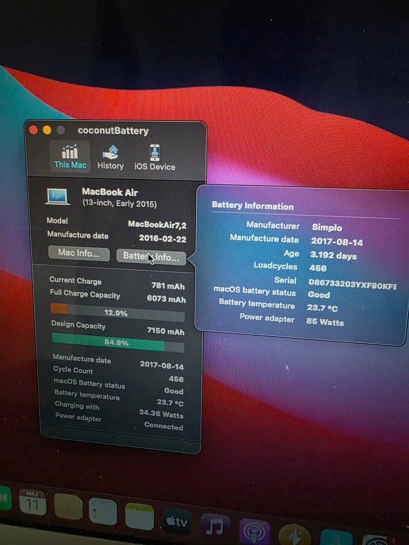Open the History tab
This screenshot has width=409, height=545.
click(x=110, y=158)
